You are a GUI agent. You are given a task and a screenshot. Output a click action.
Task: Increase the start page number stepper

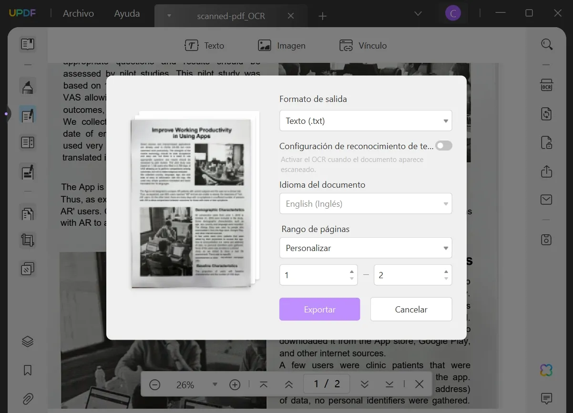click(352, 271)
